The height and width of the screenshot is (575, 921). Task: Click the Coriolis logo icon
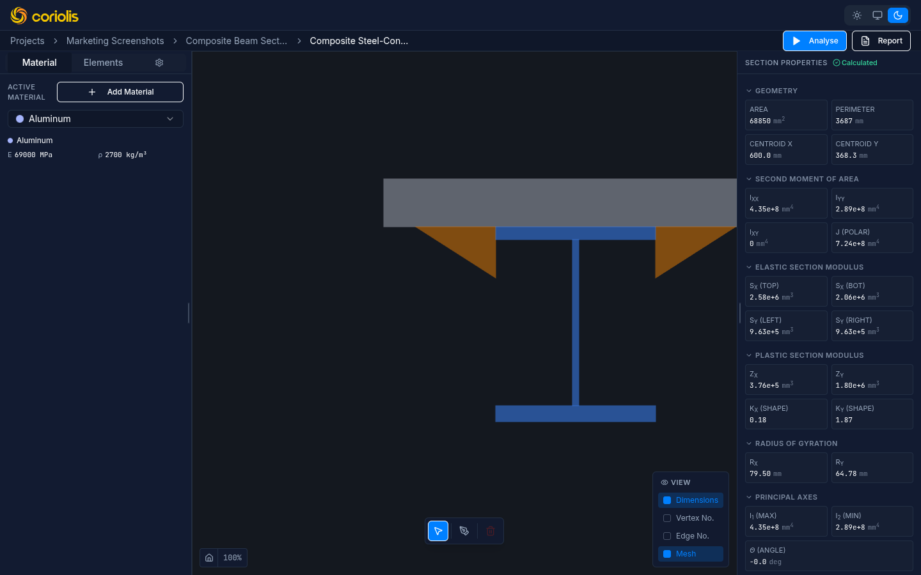point(19,15)
